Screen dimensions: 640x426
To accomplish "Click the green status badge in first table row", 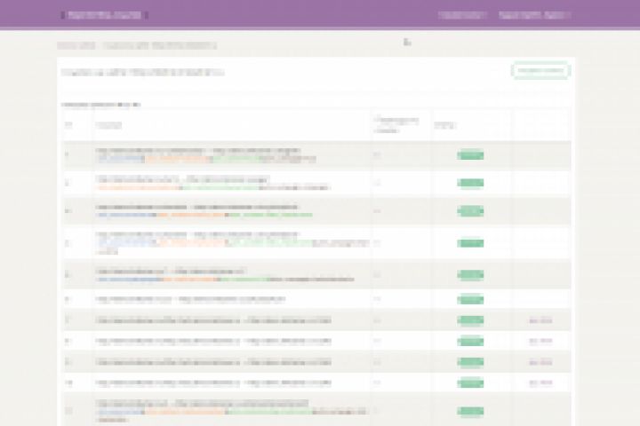I will [x=470, y=155].
